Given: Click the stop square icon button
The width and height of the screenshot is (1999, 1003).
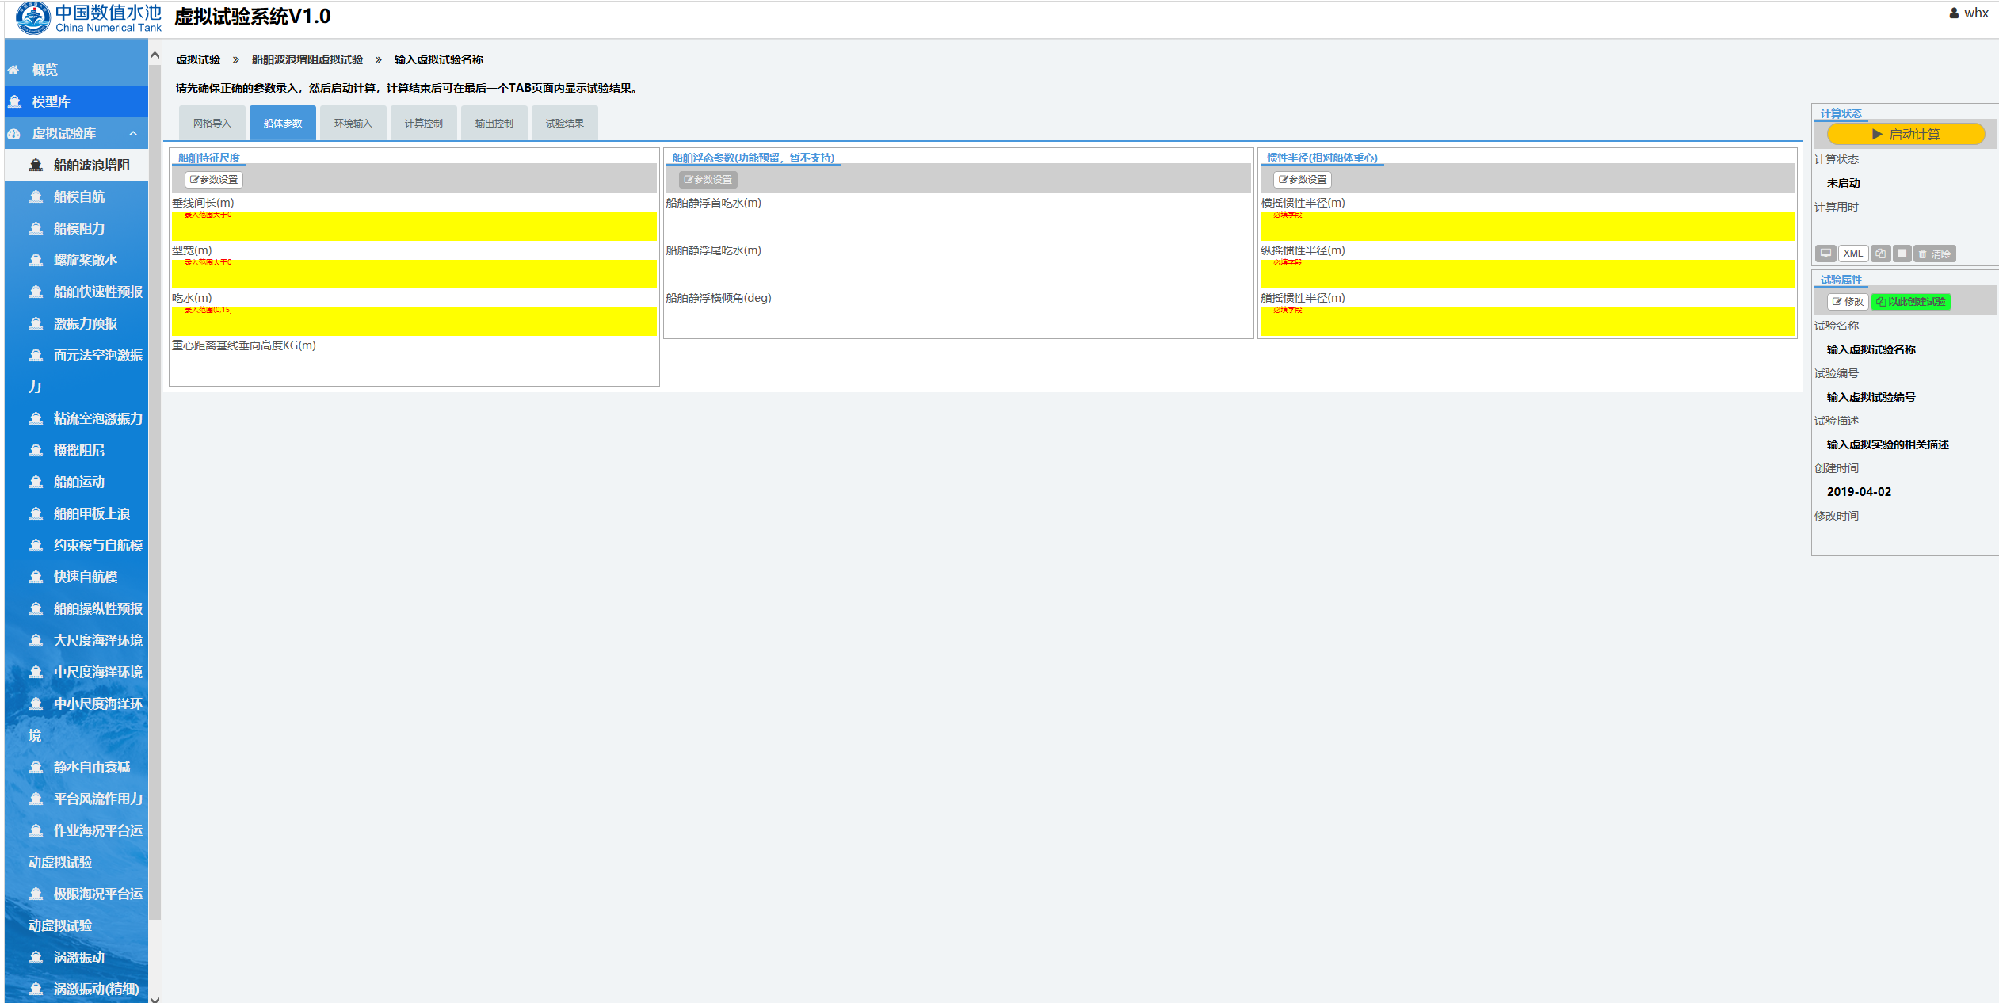Looking at the screenshot, I should pos(1902,254).
